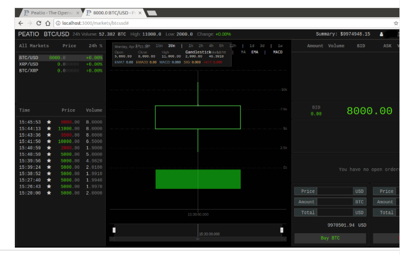Click the star beside the 15:44:13 trade

pos(49,129)
